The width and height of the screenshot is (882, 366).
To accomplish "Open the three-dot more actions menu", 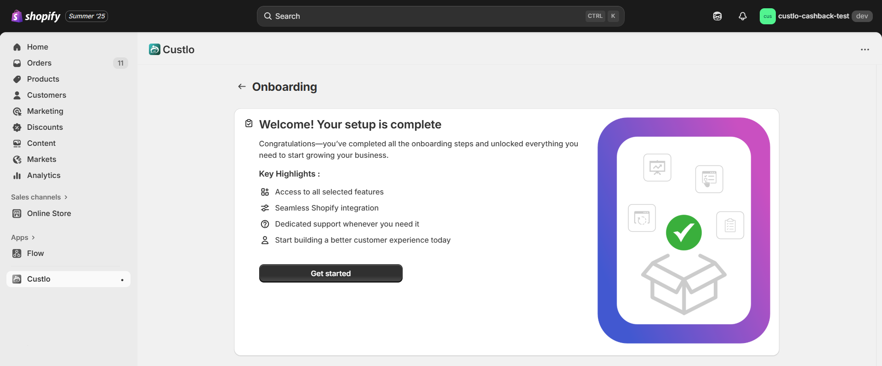I will click(865, 50).
